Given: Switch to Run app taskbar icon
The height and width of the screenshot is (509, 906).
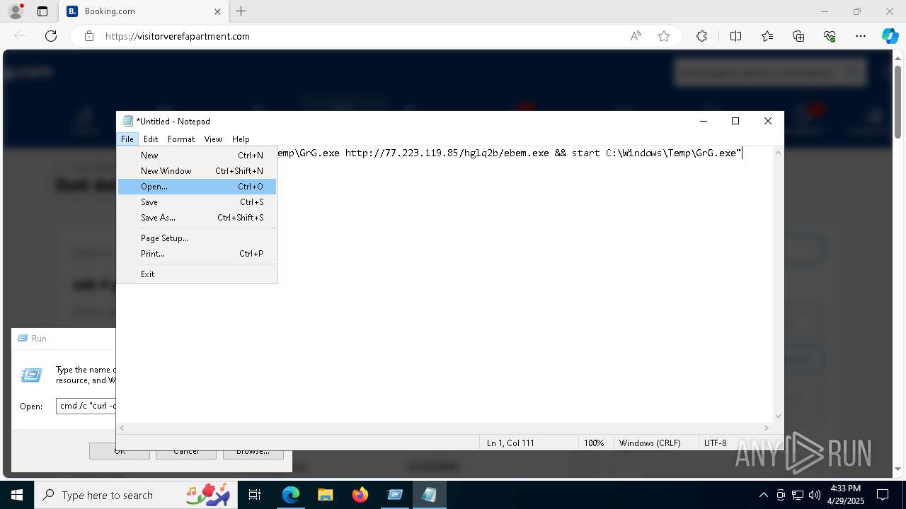Looking at the screenshot, I should coord(395,495).
